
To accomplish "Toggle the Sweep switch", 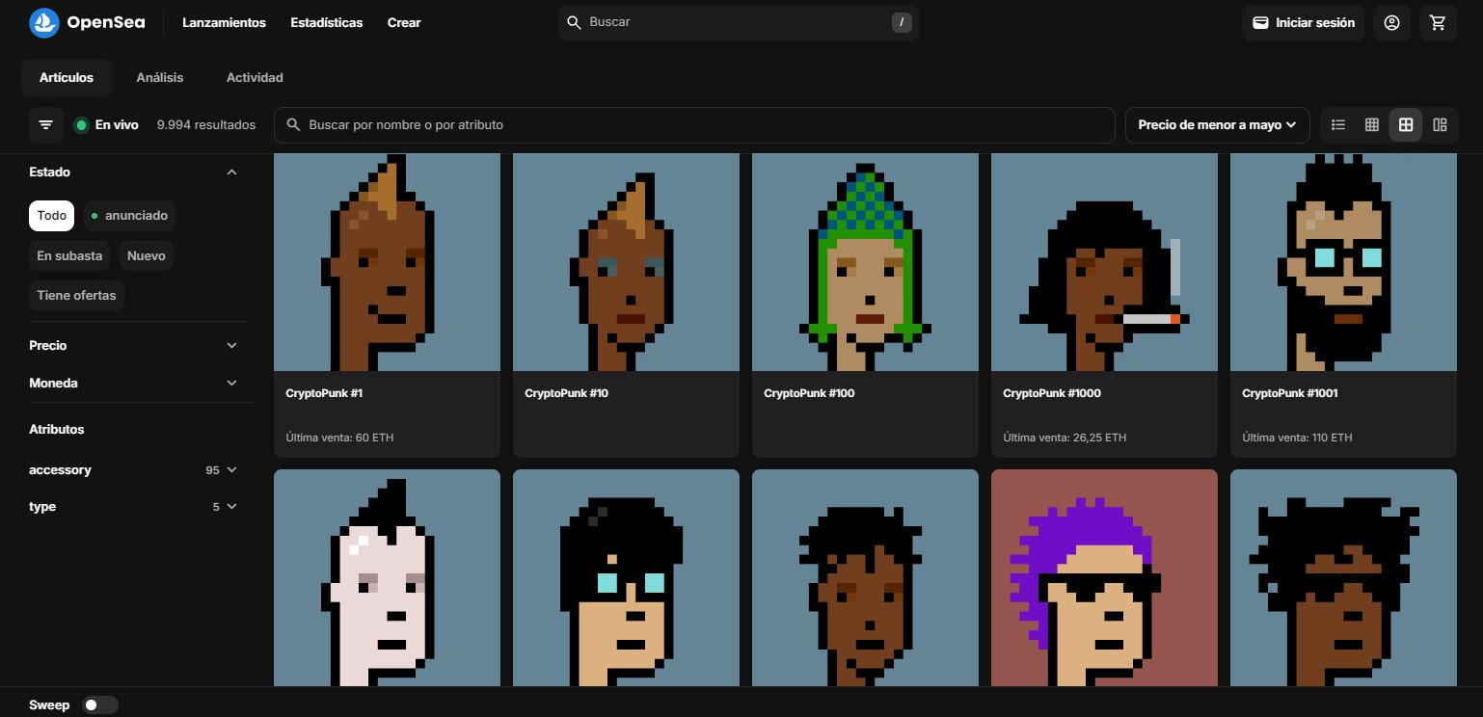I will click(x=100, y=704).
